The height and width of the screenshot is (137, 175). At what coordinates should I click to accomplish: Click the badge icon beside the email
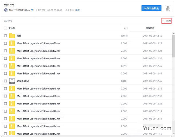pos(32,10)
